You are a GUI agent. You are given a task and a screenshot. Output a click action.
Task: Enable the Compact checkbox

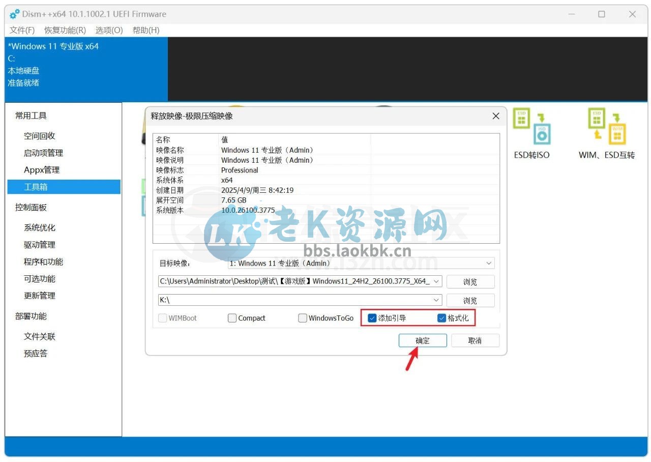(232, 318)
